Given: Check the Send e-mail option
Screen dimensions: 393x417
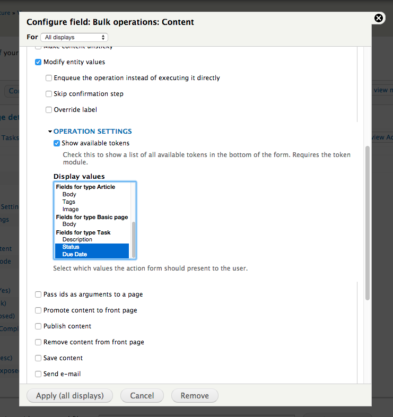Looking at the screenshot, I should (38, 374).
